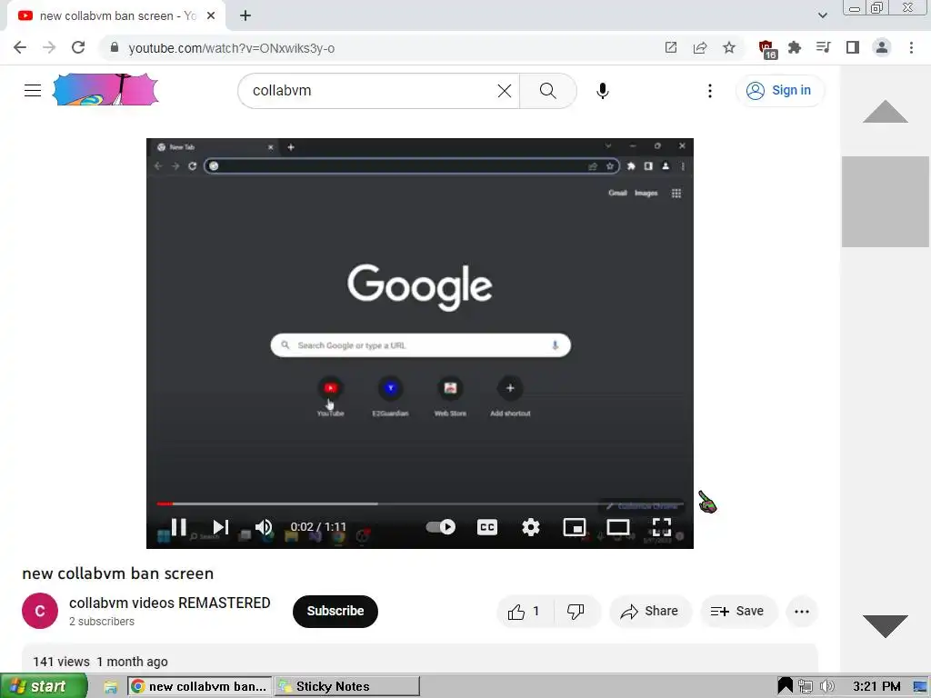Screen dimensions: 931x698
Task: Enable miniplayer mode
Action: 575,526
